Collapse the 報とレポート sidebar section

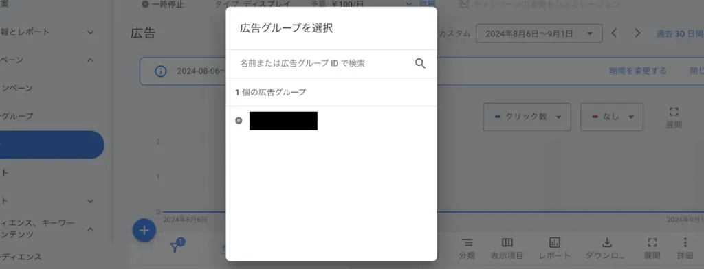coord(90,32)
